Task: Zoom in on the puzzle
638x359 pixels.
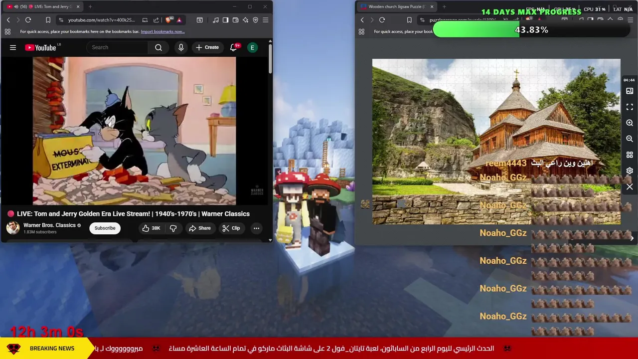Action: coord(630,123)
